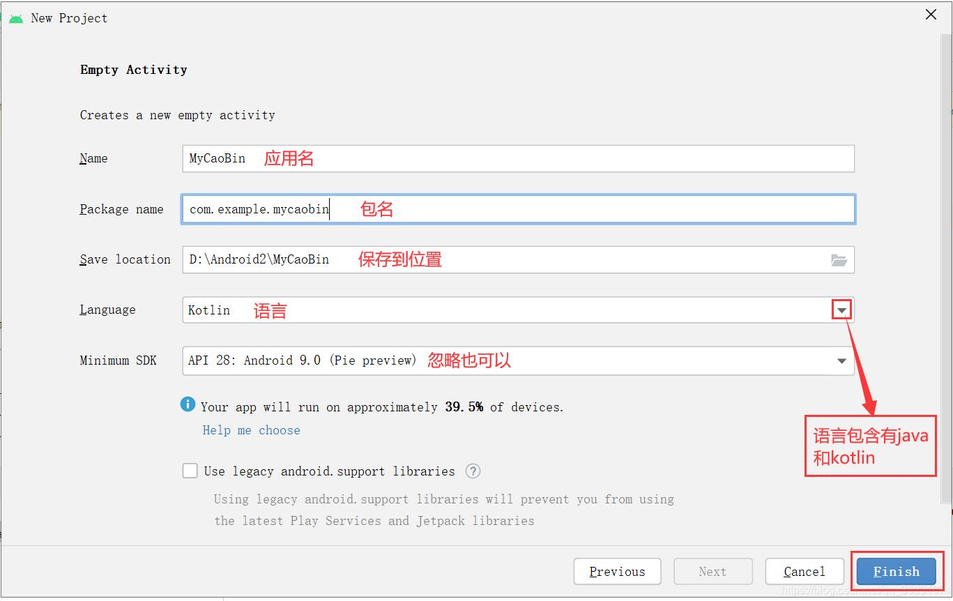Click the Package name field
The width and height of the screenshot is (953, 601).
pyautogui.click(x=518, y=209)
